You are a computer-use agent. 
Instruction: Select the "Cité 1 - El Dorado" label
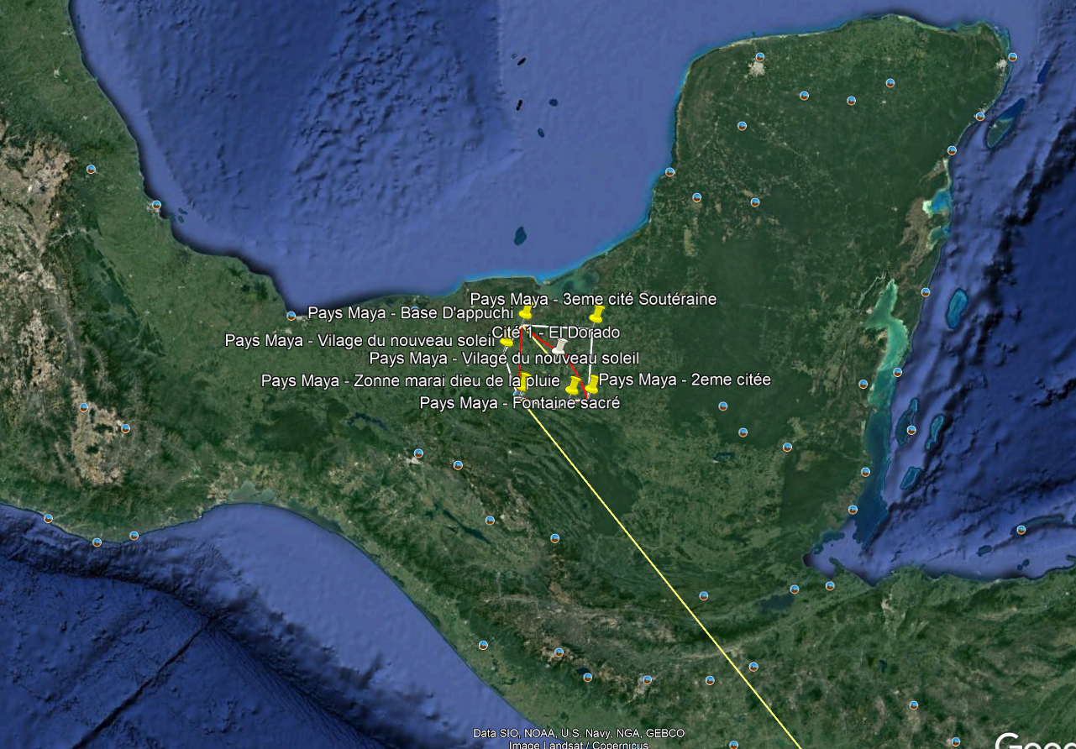(556, 333)
